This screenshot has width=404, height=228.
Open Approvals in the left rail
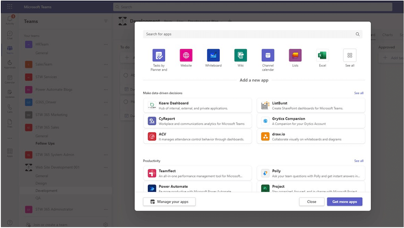click(10, 65)
